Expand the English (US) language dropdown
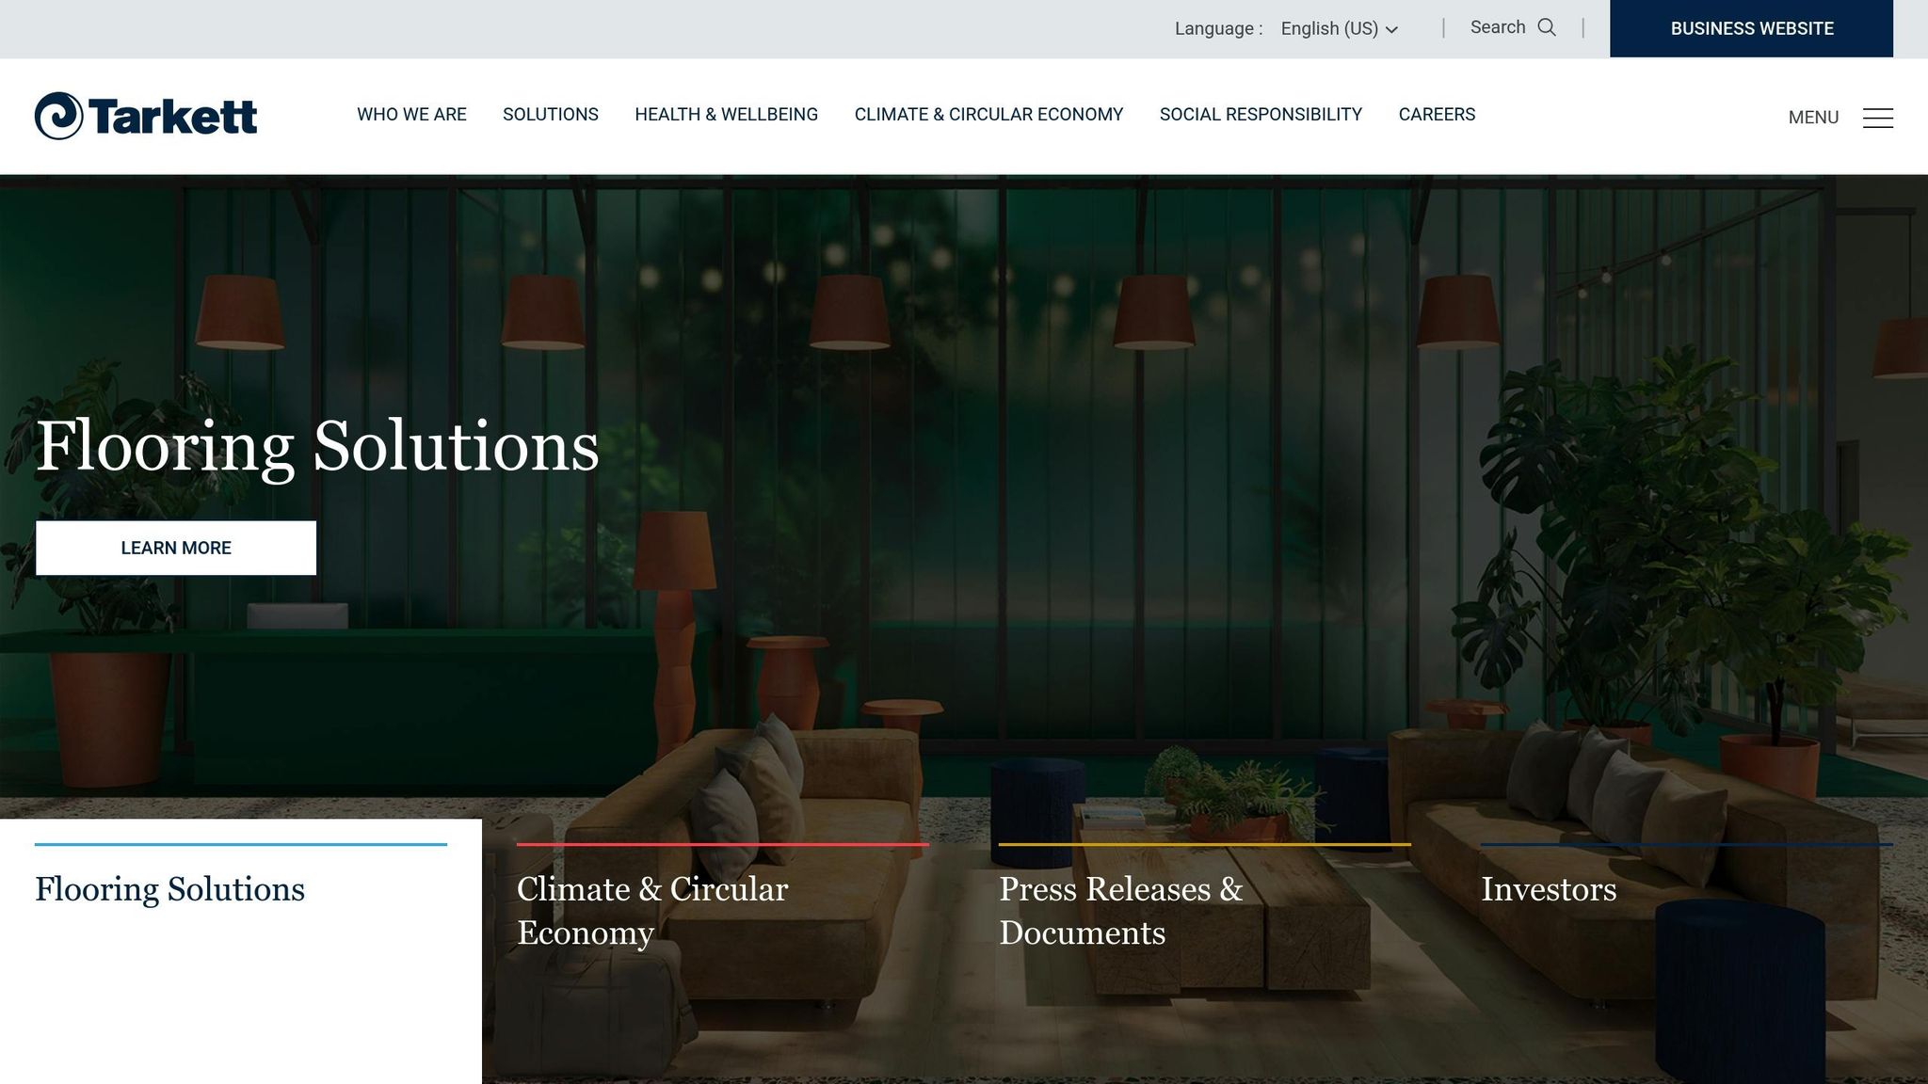The width and height of the screenshot is (1928, 1084). tap(1339, 28)
